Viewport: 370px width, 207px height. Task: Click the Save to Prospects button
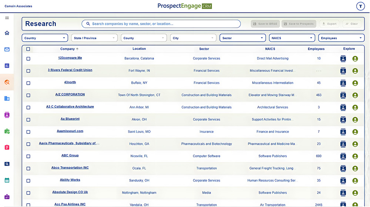coord(299,24)
